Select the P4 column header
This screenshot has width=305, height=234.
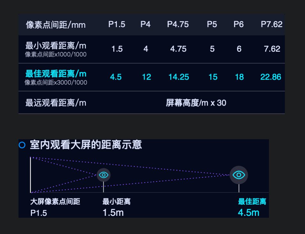coord(145,24)
